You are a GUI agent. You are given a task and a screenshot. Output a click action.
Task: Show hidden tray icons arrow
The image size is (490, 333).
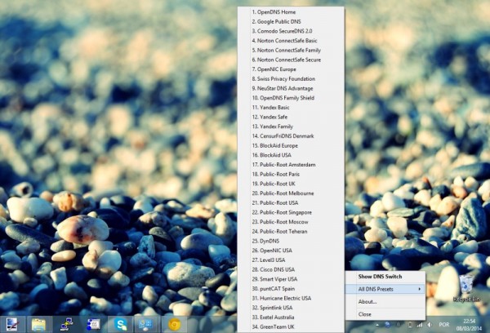pos(377,325)
